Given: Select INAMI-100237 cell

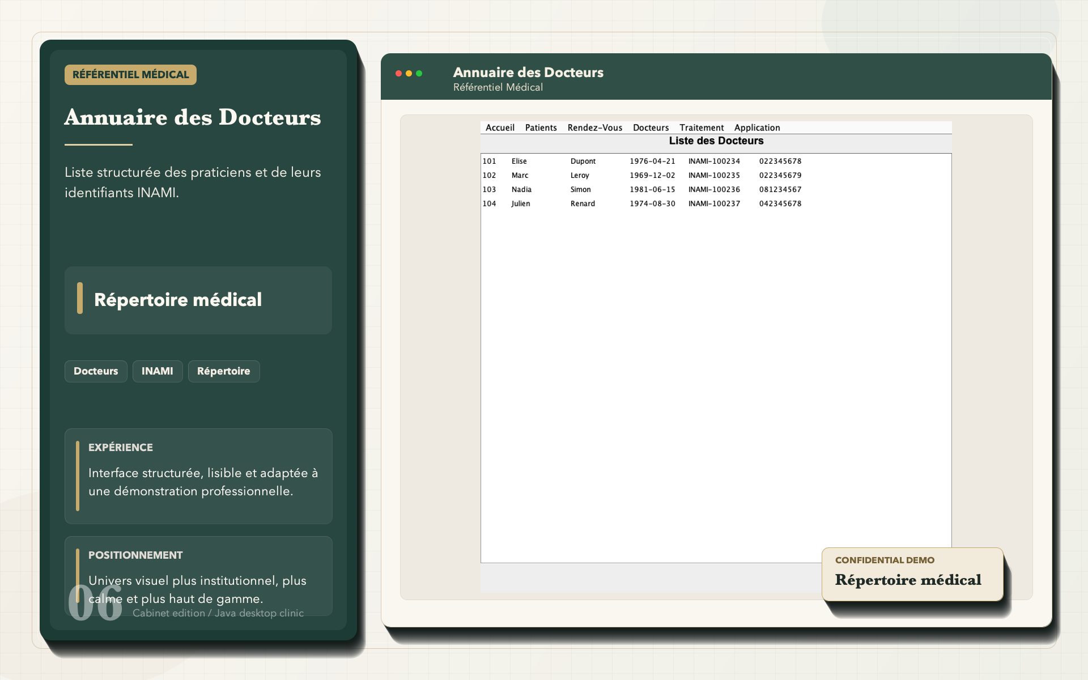Looking at the screenshot, I should coord(714,203).
